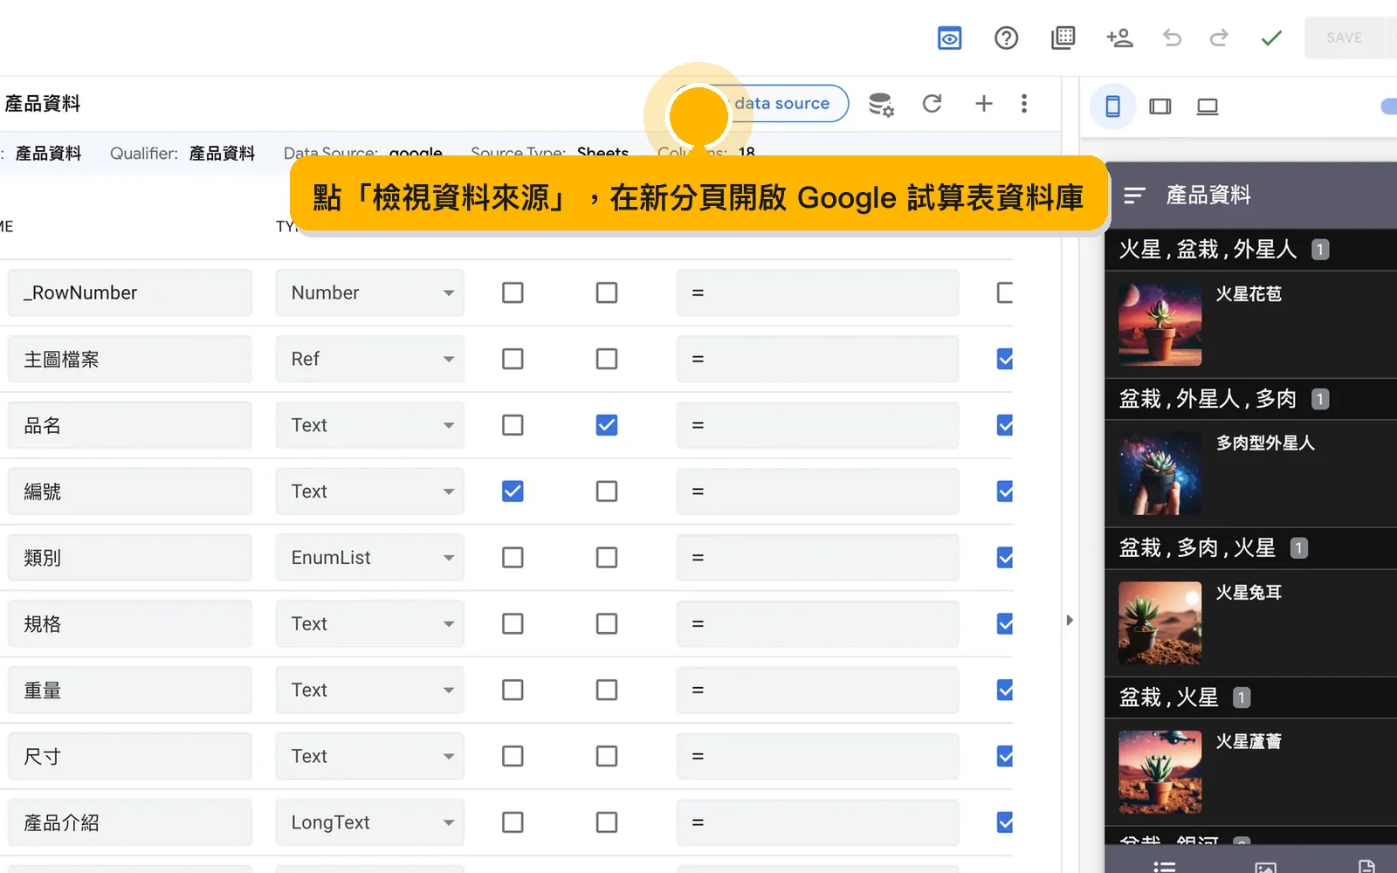Edit the 規格 column name field

(x=130, y=624)
